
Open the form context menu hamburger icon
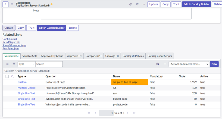tap(12, 4)
